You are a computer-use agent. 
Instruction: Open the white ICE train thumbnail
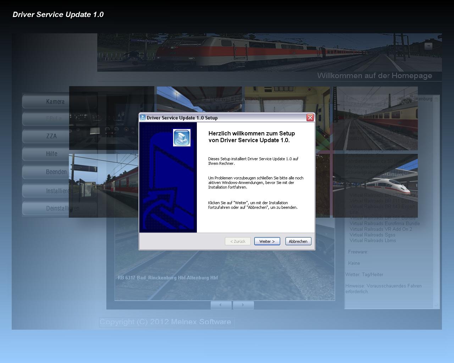tap(375, 185)
